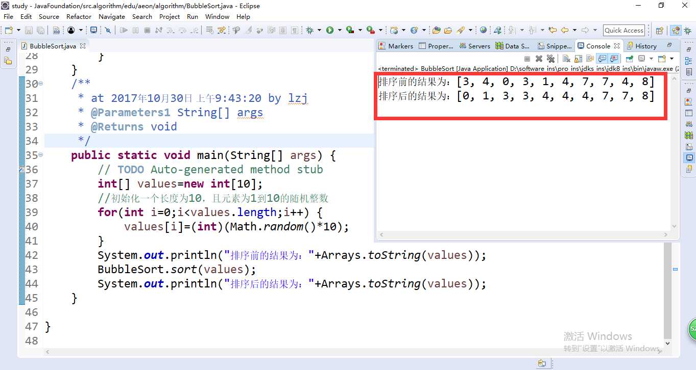
Task: Toggle Block Selection Mode icon
Action: [282, 31]
